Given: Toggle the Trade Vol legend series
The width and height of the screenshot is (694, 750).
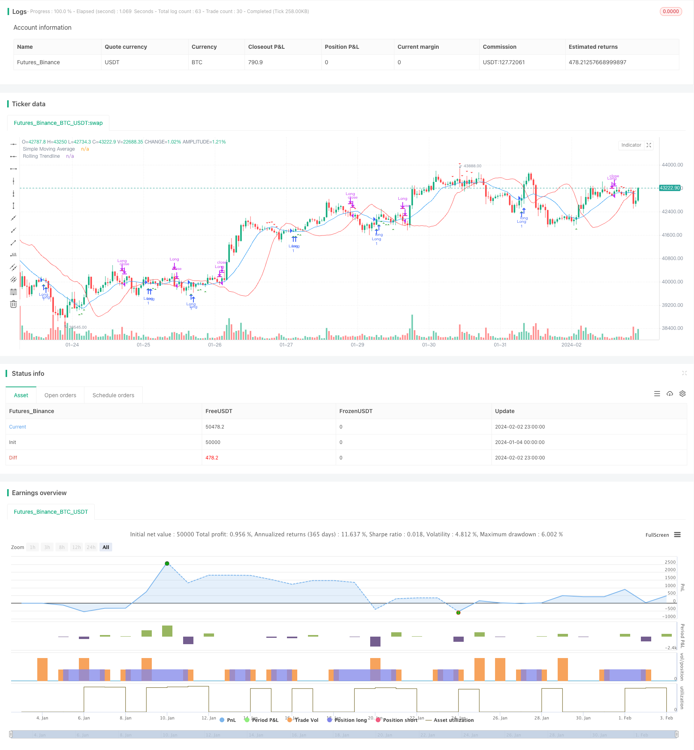Looking at the screenshot, I should coord(303,720).
